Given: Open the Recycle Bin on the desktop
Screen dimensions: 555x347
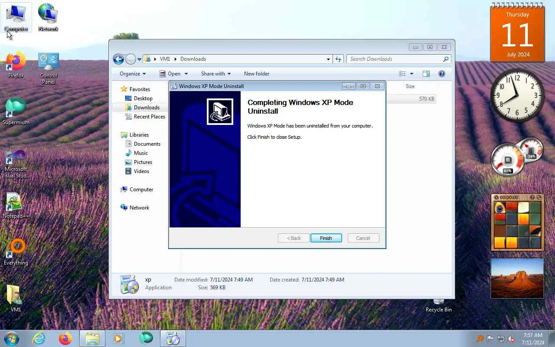Looking at the screenshot, I should coord(438,306).
